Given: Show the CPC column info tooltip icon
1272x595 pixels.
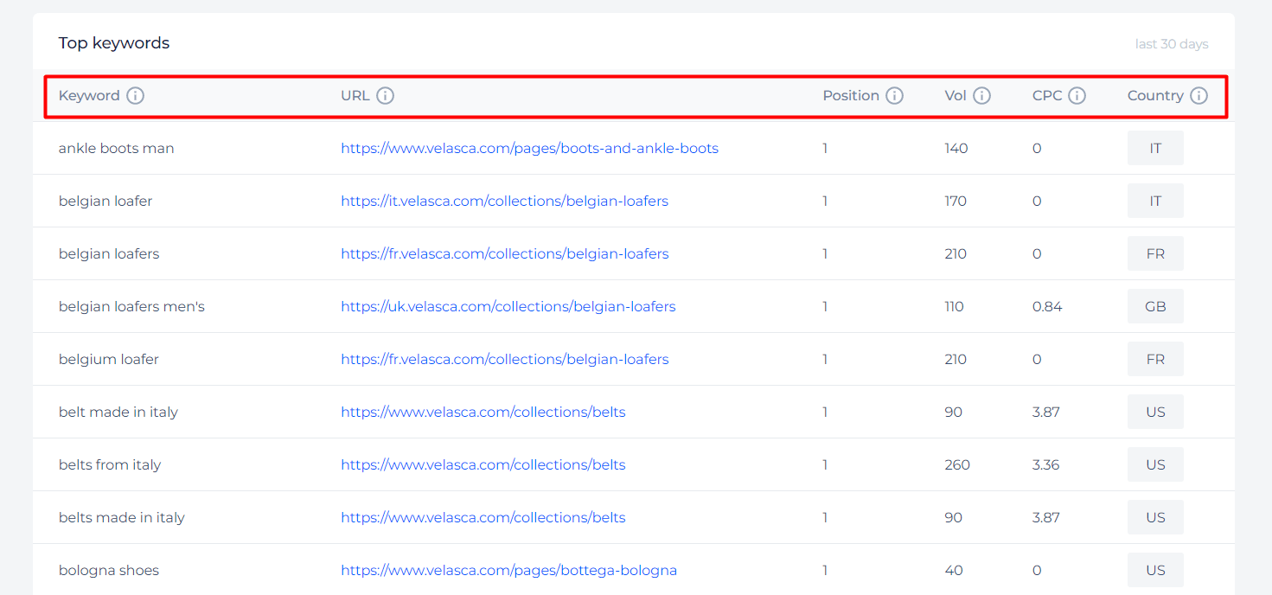Looking at the screenshot, I should click(1077, 96).
